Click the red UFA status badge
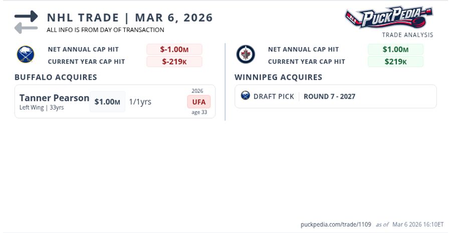 click(x=199, y=102)
